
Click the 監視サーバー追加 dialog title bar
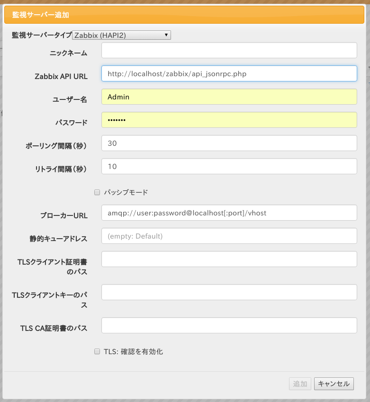pos(185,15)
